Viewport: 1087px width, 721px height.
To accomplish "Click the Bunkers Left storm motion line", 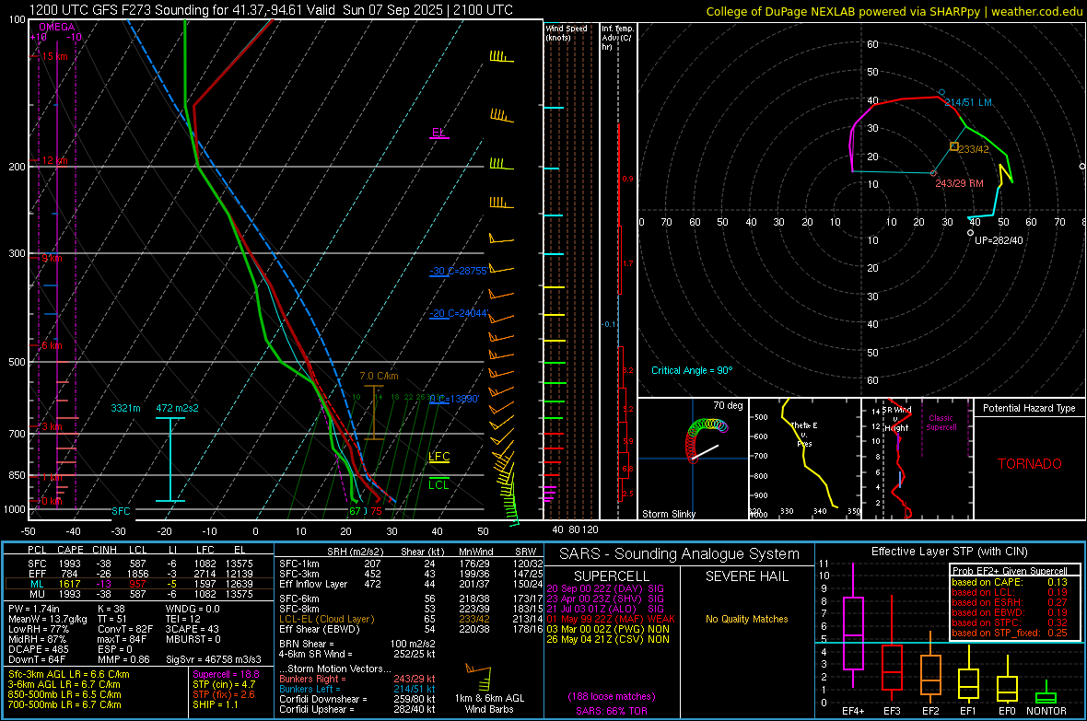I will (x=357, y=689).
